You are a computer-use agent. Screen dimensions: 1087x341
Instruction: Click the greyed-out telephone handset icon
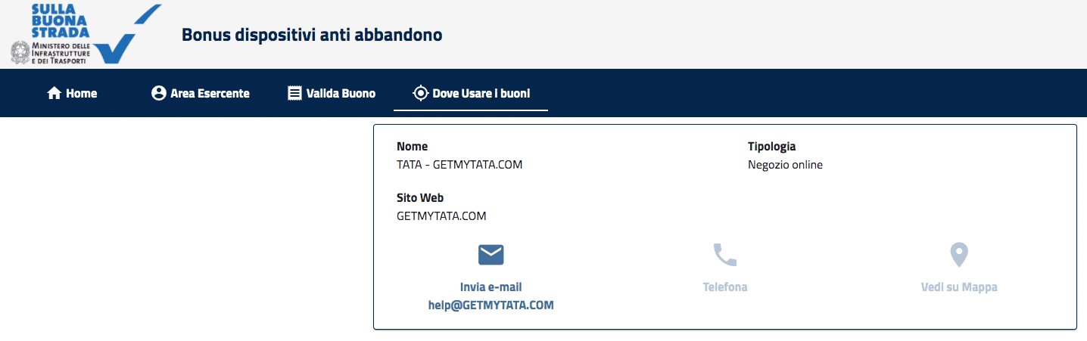pyautogui.click(x=725, y=255)
